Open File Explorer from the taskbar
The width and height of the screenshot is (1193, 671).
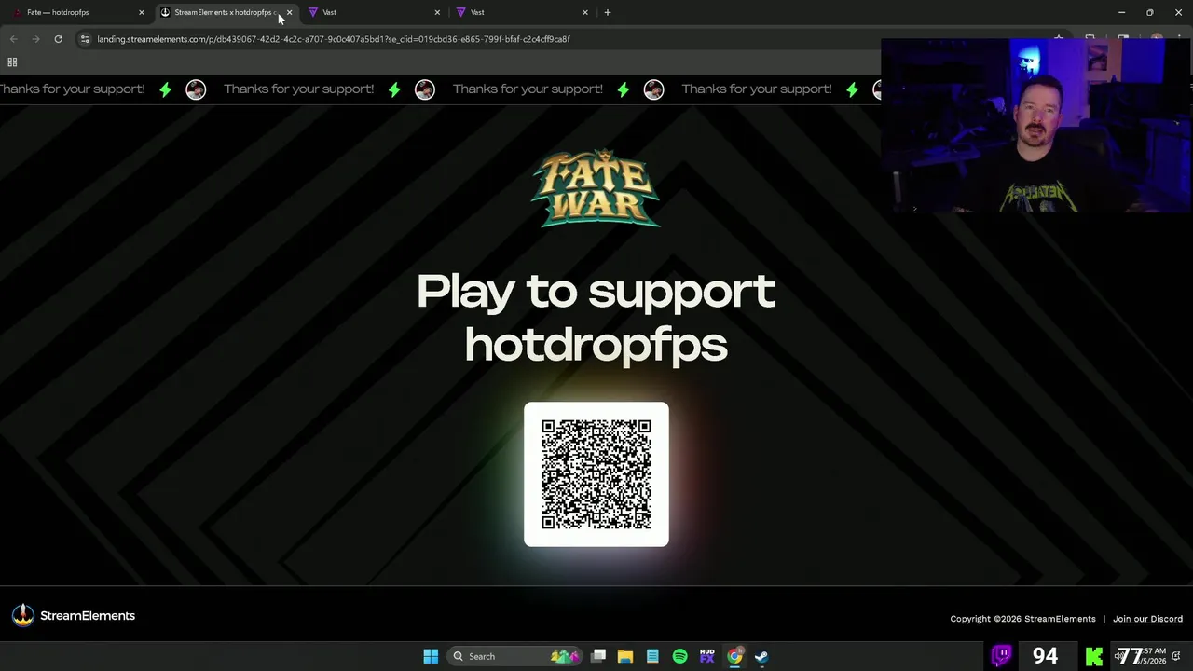[x=625, y=656]
